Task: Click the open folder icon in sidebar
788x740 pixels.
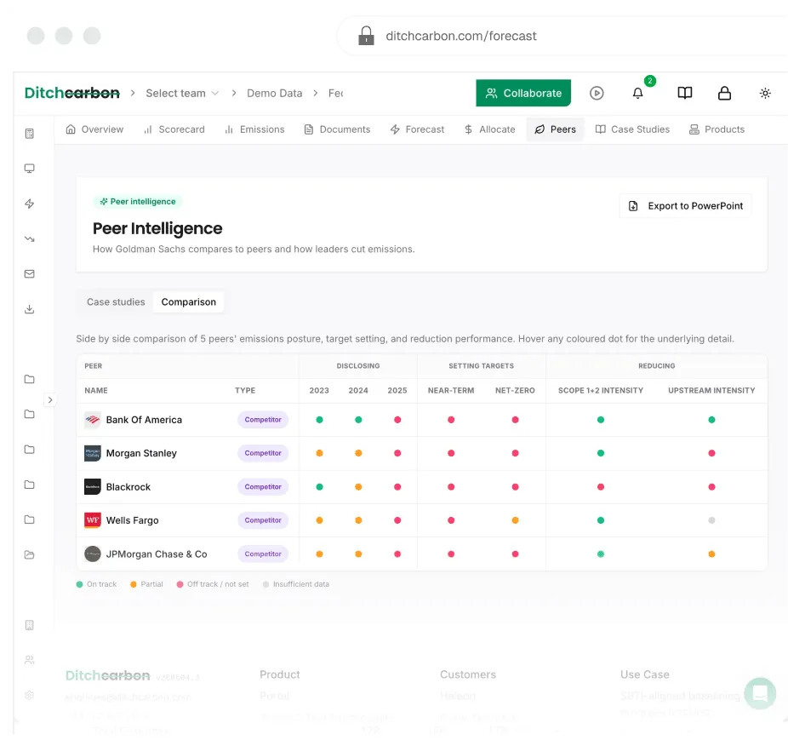Action: [30, 554]
